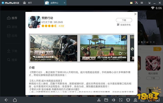This screenshot has height=103, width=163.
Task: Open the shared folder icon
Action: pos(106,100)
